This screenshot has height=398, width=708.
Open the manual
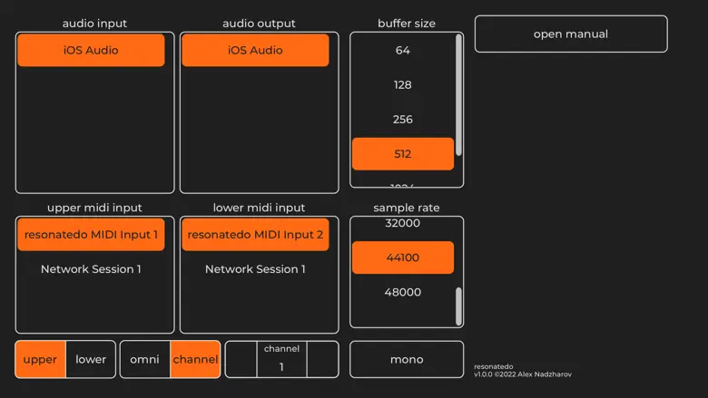point(571,34)
